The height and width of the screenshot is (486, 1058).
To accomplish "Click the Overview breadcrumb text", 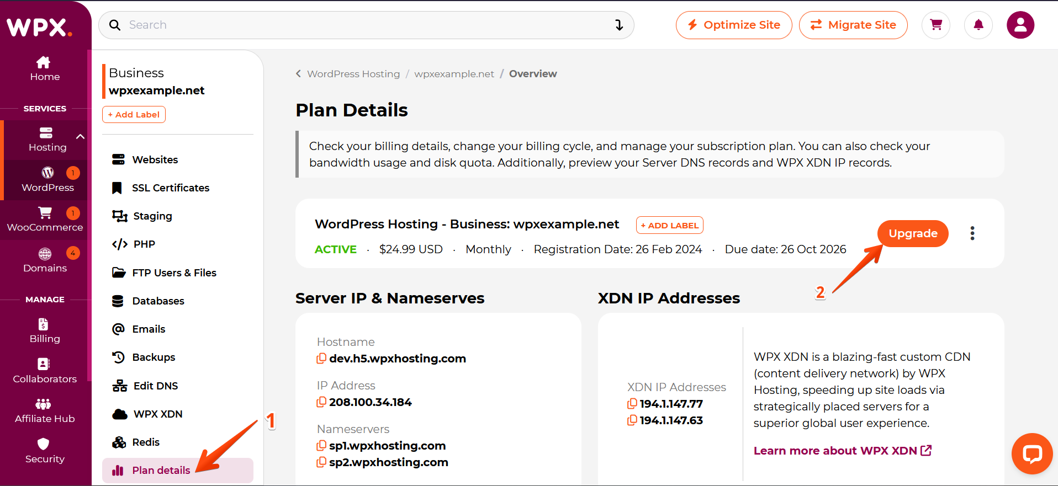I will pos(533,74).
